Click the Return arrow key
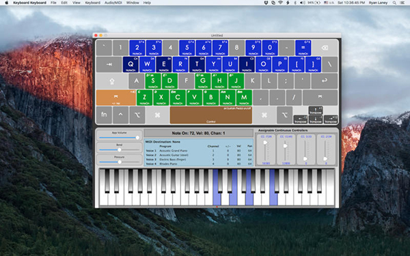This screenshot has width=410, height=256. tap(325, 81)
